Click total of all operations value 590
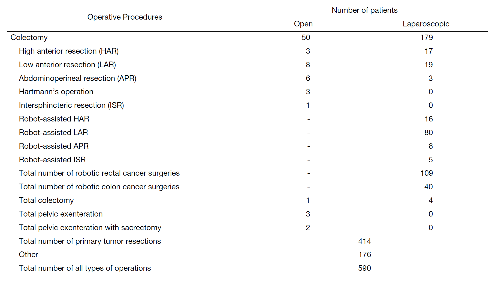The image size is (495, 286). coord(365,268)
